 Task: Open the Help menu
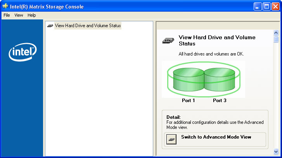coord(32,15)
